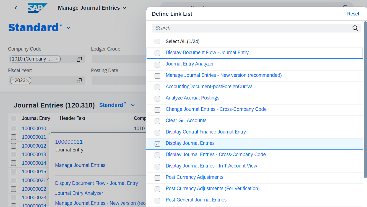Check Display Central Finance Journal Entry checkbox
Screen dimensions: 367x207
coord(157,132)
